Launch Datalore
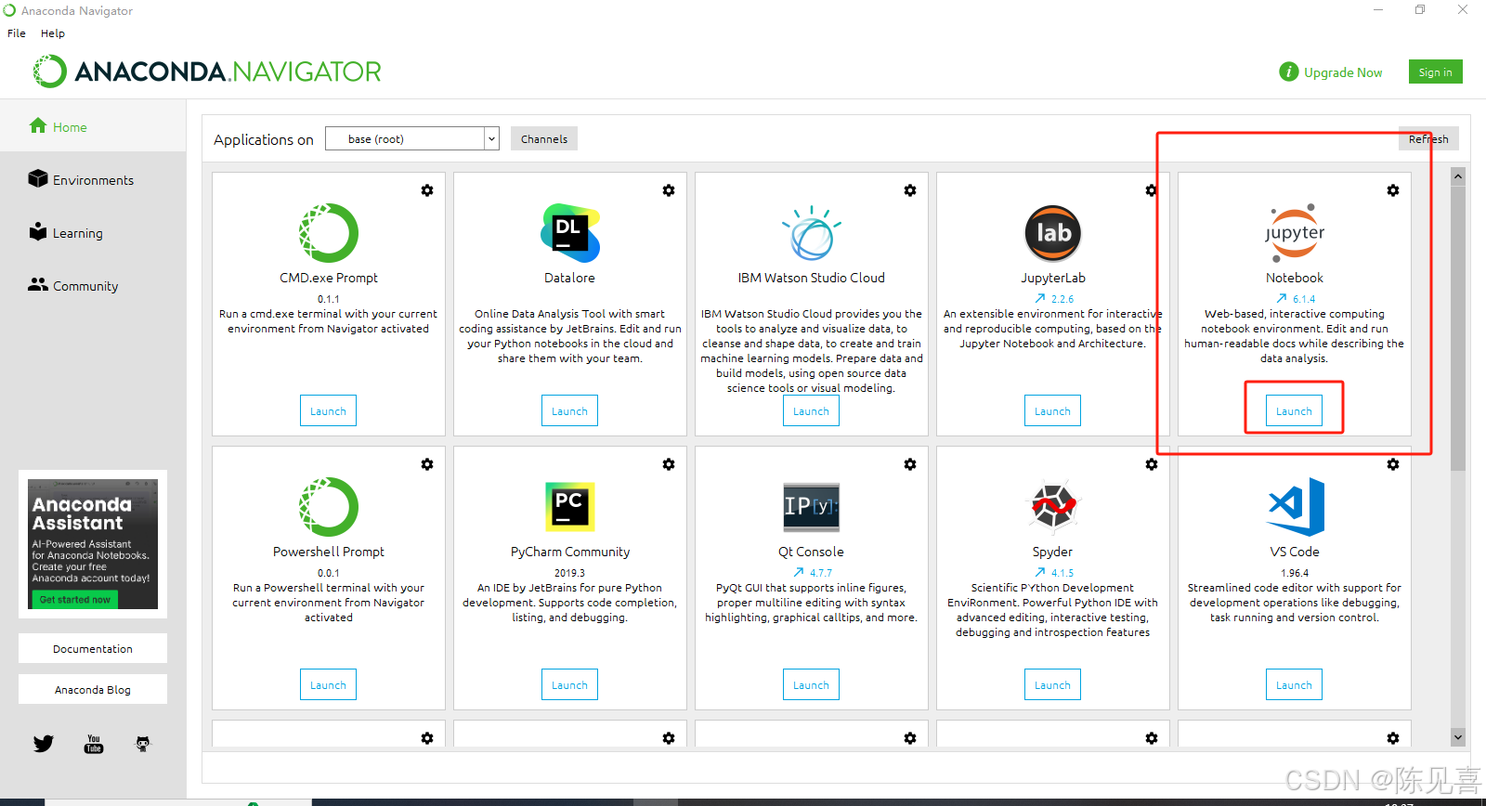 tap(569, 411)
